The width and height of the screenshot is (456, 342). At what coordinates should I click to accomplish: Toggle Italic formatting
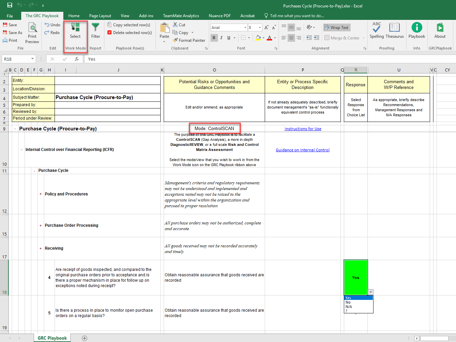click(x=221, y=38)
